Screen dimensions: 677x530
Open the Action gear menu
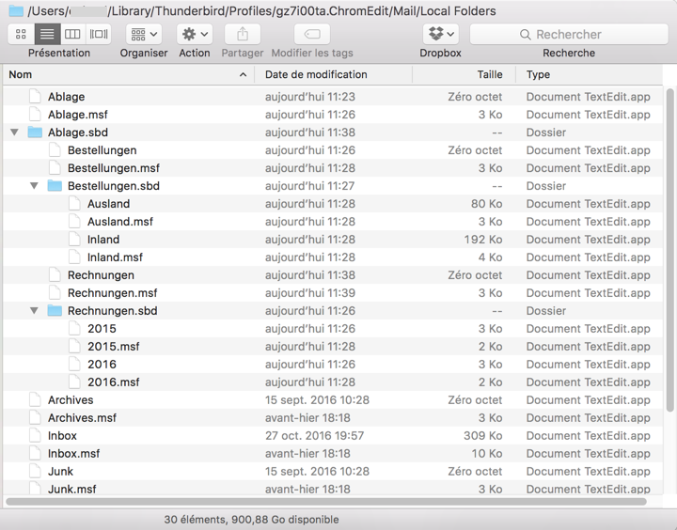click(x=195, y=34)
